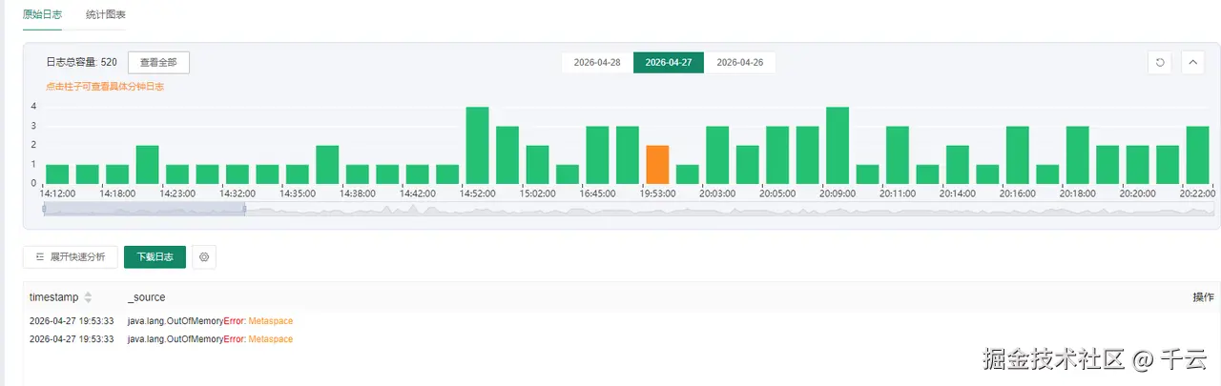Expand quick analysis panel
Viewport: 1221px width, 386px height.
pyautogui.click(x=71, y=257)
